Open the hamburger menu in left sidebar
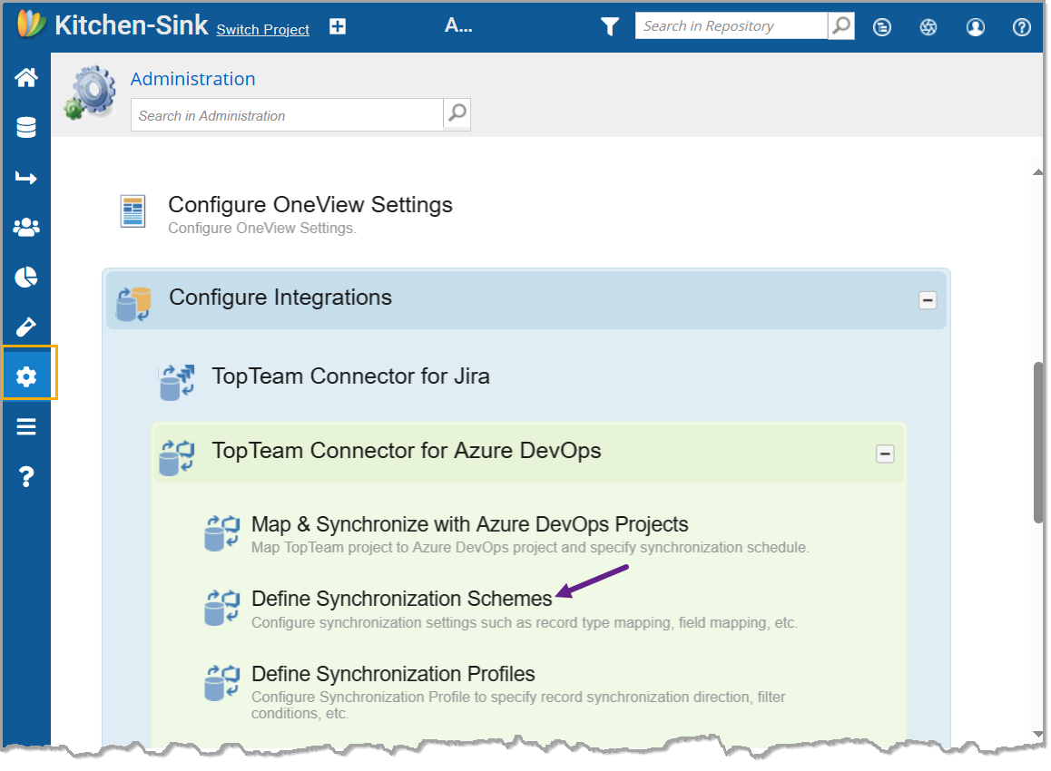The image size is (1051, 771). 26,426
